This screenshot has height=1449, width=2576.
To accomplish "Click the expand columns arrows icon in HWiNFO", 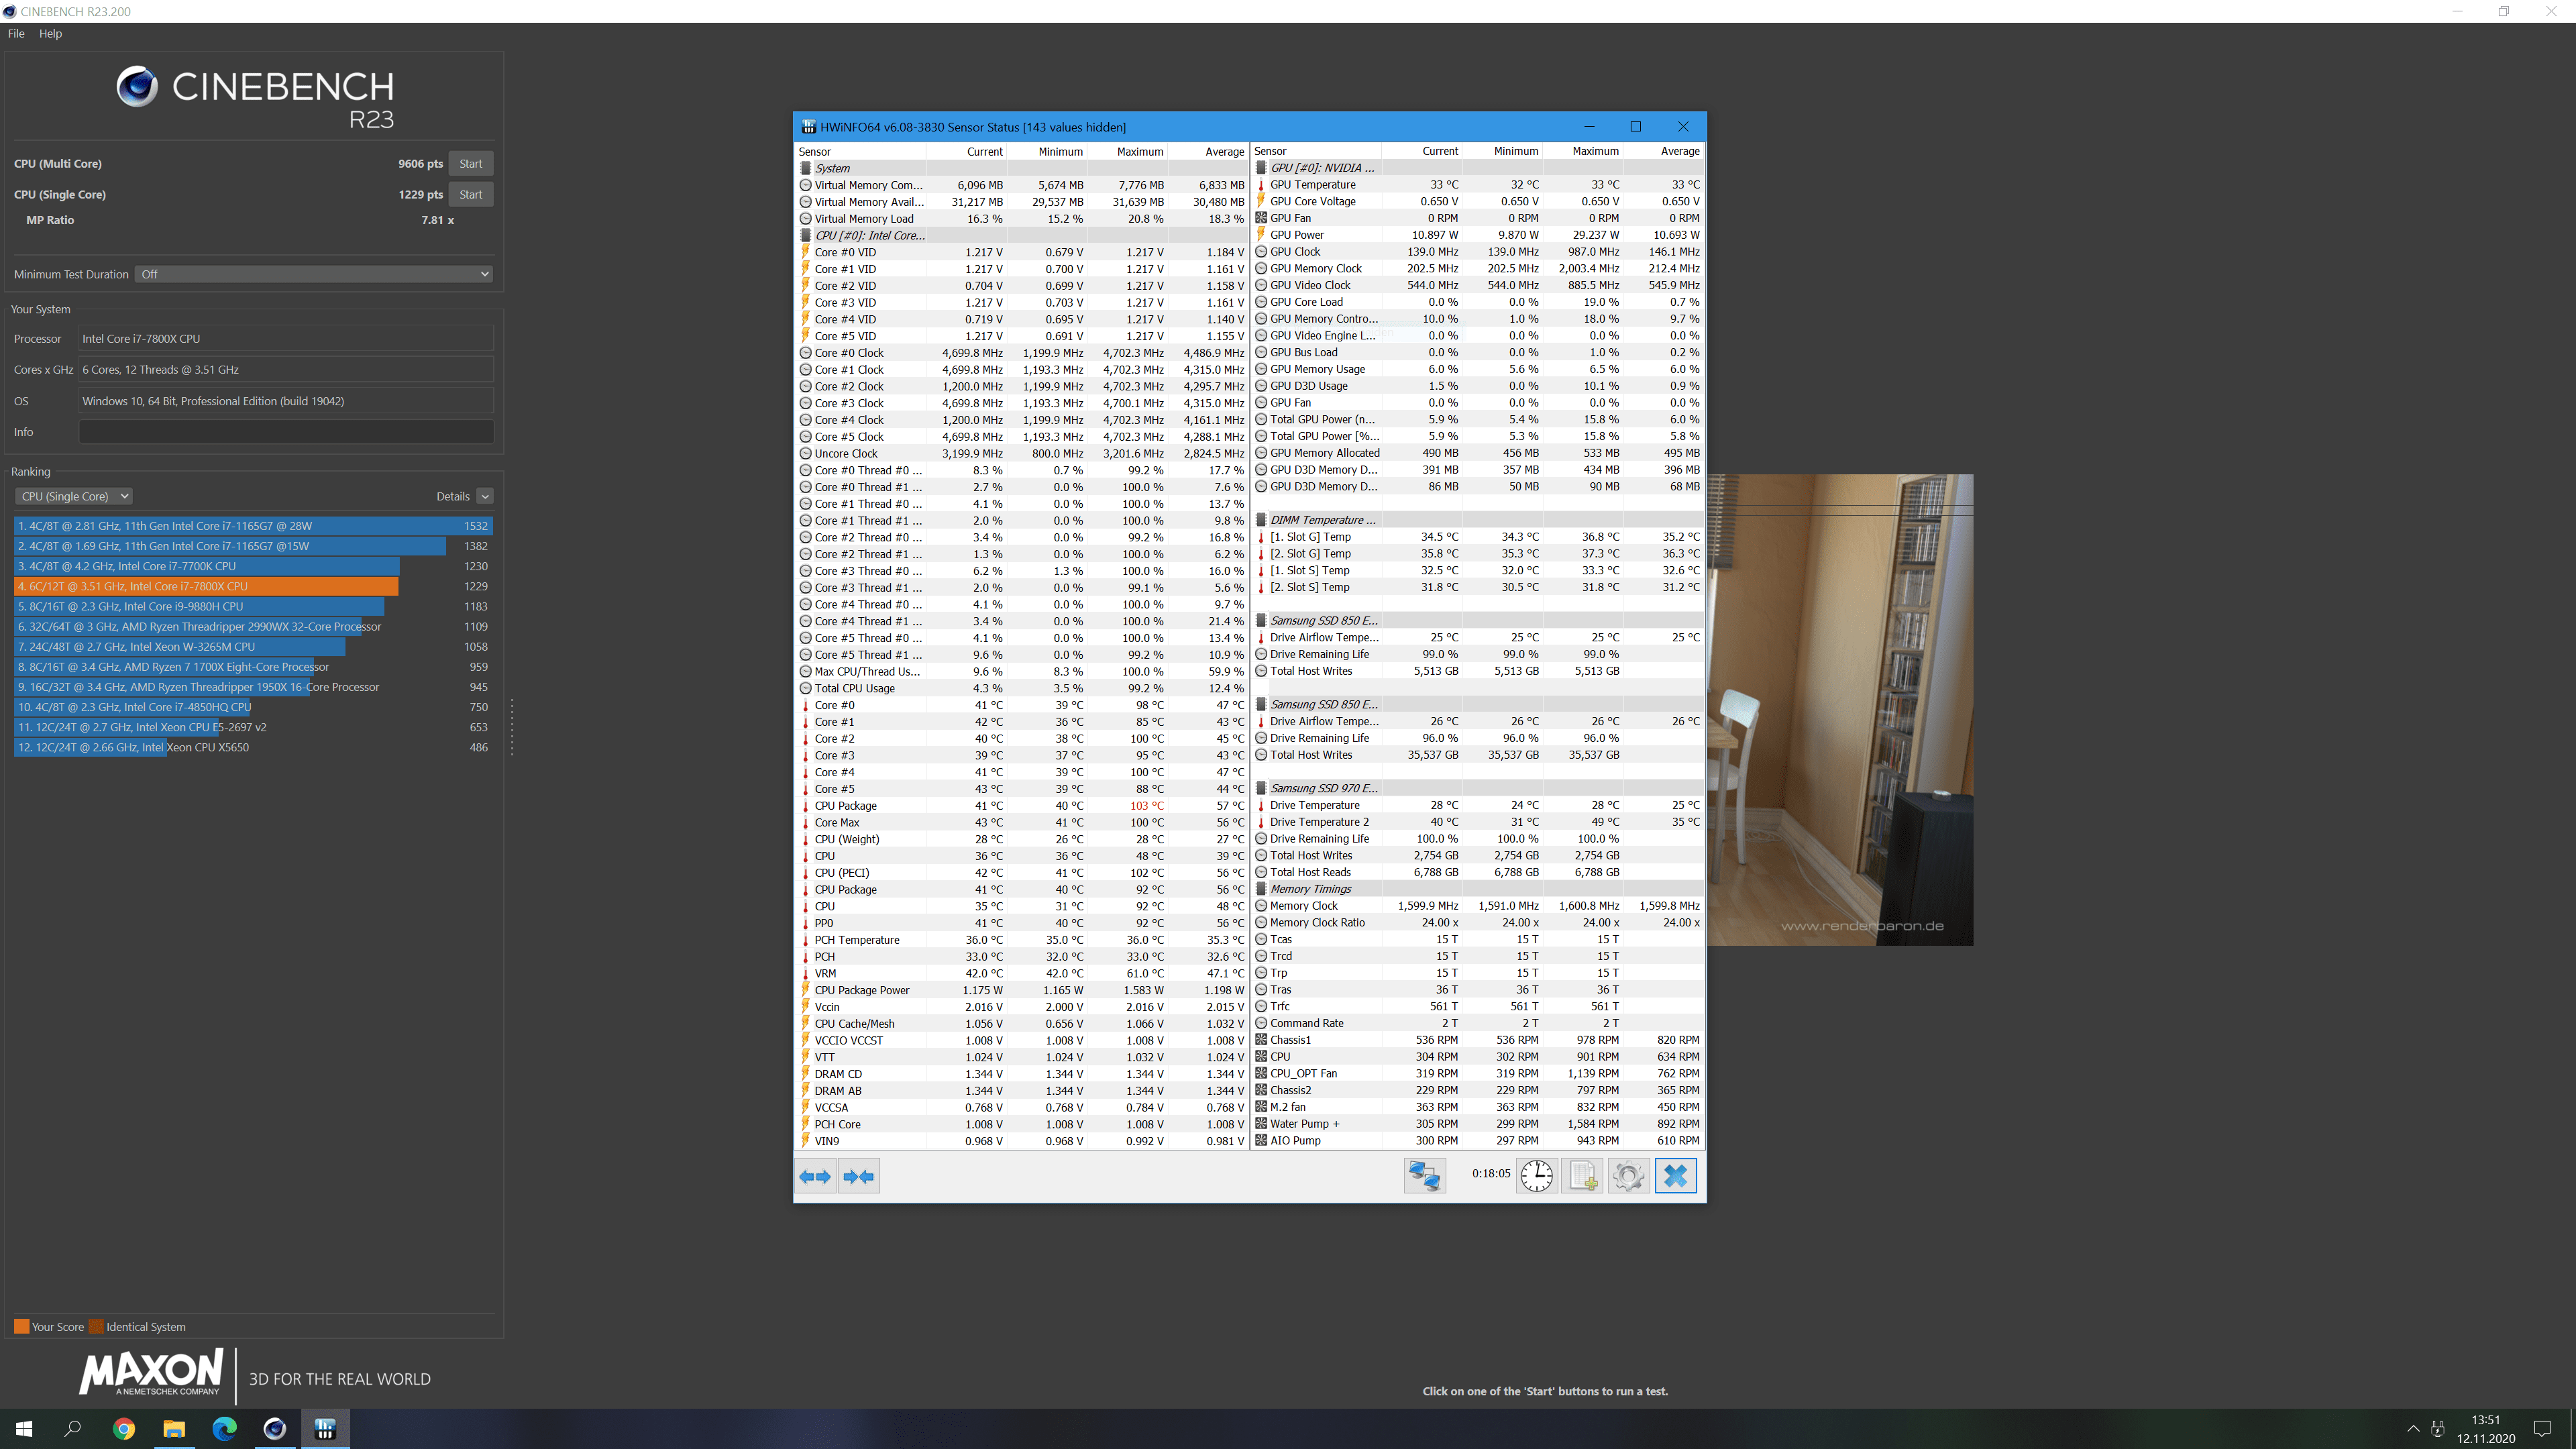I will coord(815,1176).
